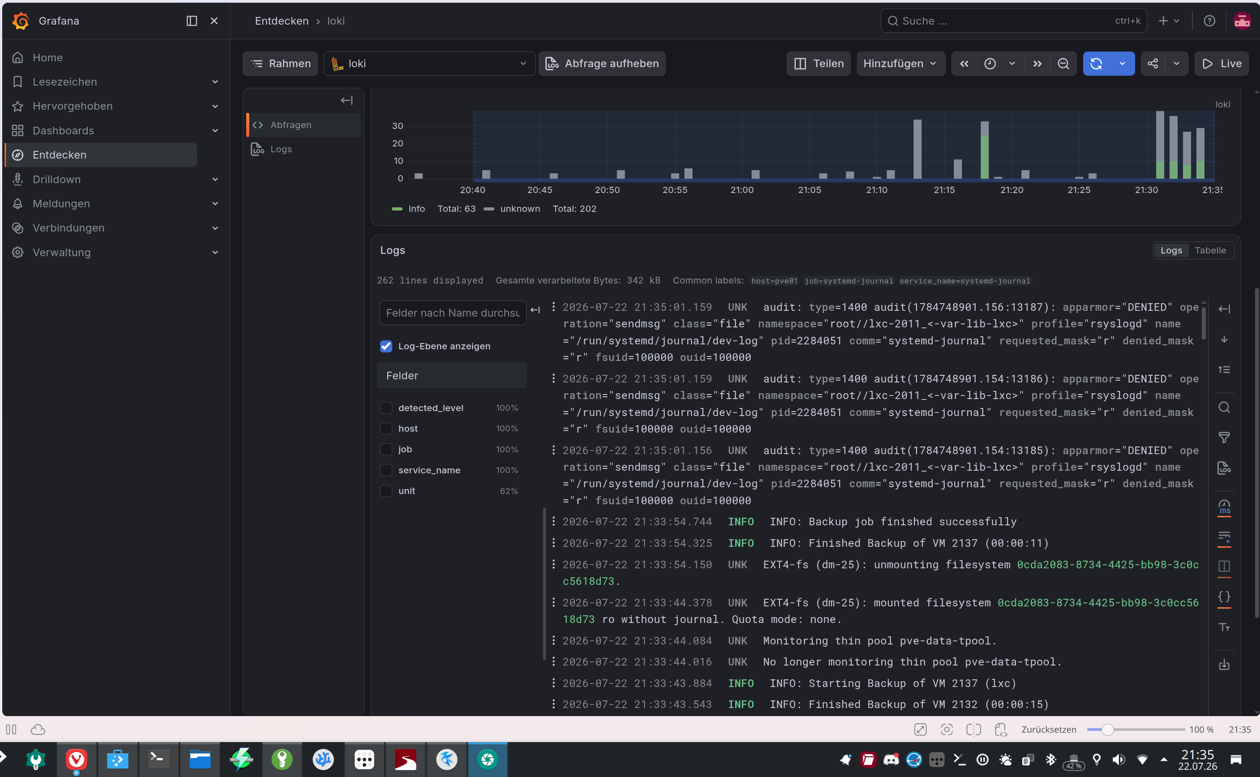Open the terminal in taskbar
Viewport: 1260px width, 777px height.
click(x=158, y=760)
